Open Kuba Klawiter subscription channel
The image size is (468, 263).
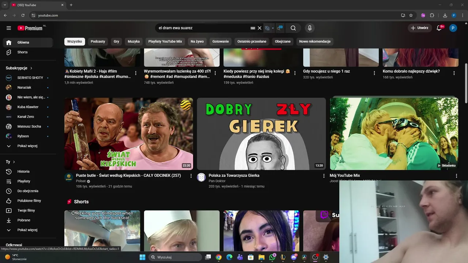point(28,107)
